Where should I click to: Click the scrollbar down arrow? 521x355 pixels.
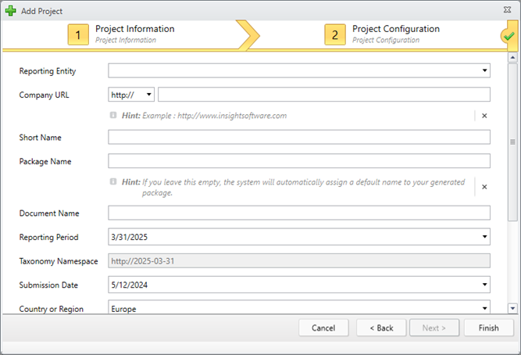512,308
